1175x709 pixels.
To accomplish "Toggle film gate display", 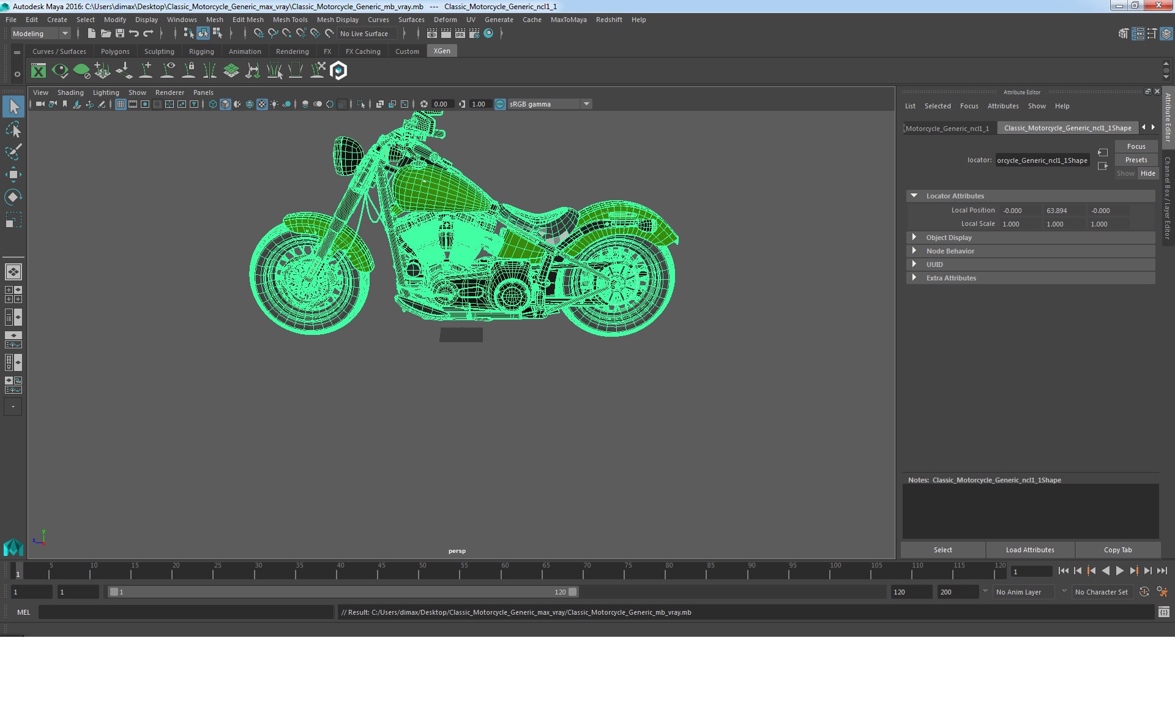I will pyautogui.click(x=133, y=104).
